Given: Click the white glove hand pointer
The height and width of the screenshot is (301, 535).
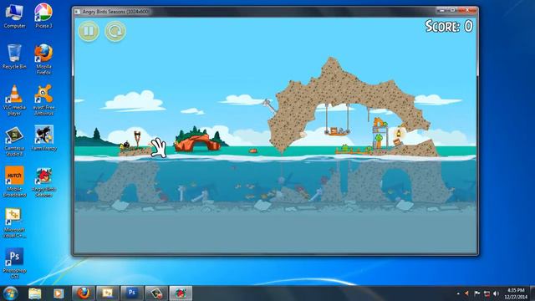Looking at the screenshot, I should pyautogui.click(x=158, y=148).
